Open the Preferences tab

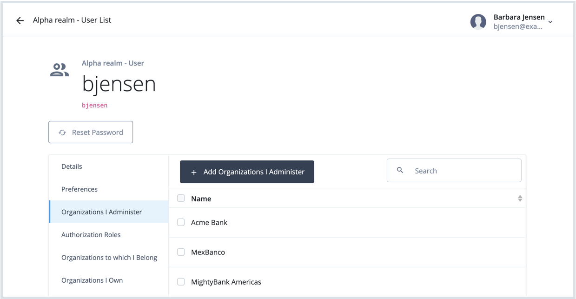pyautogui.click(x=79, y=189)
